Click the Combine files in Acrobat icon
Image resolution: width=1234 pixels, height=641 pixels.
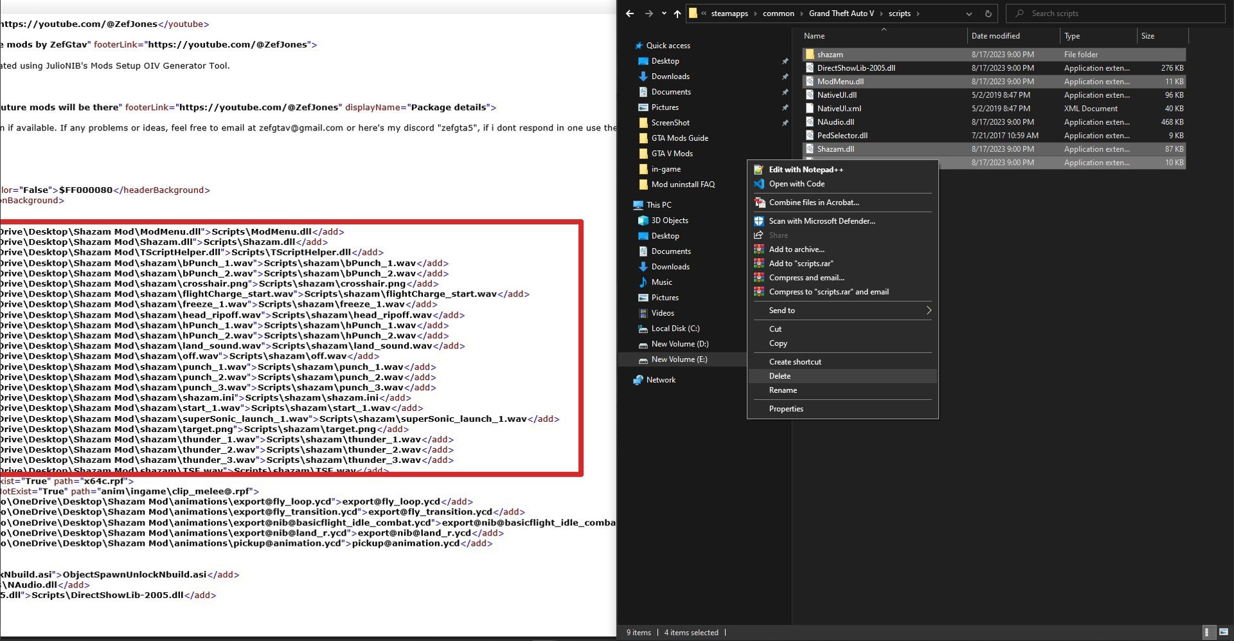click(x=758, y=203)
